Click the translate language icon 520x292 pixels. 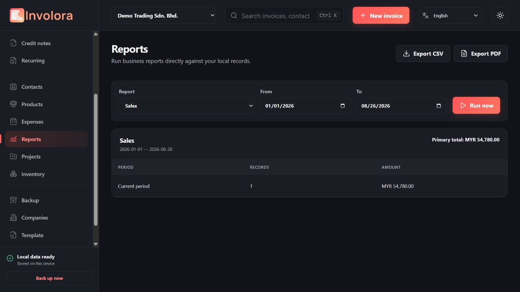425,15
